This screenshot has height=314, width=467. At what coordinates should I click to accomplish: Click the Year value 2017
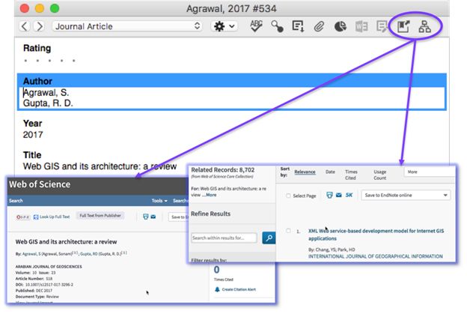click(33, 135)
